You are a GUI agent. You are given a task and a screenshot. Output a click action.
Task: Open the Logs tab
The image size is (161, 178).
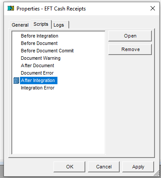pos(60,25)
